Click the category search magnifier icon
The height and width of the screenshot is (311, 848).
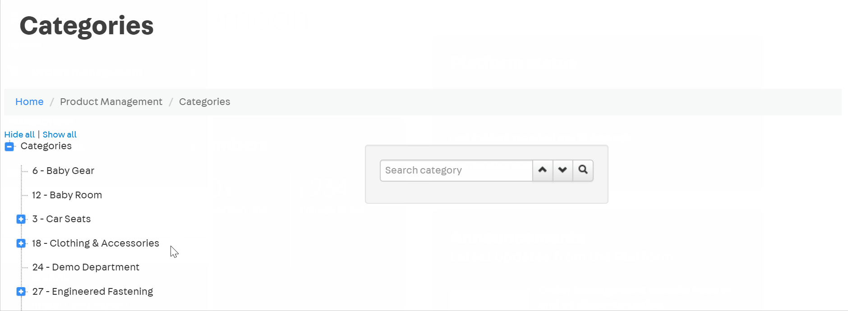click(x=583, y=170)
